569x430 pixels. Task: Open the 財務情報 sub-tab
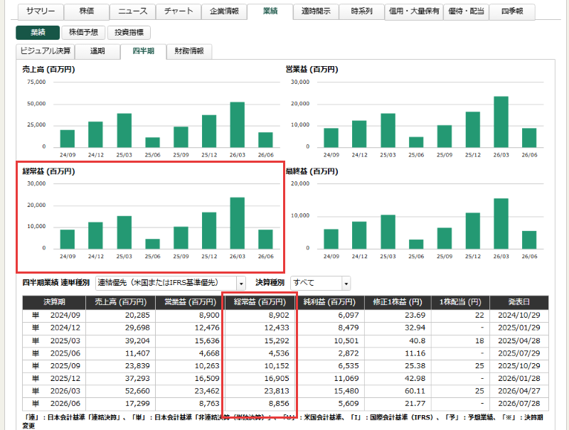pyautogui.click(x=189, y=51)
